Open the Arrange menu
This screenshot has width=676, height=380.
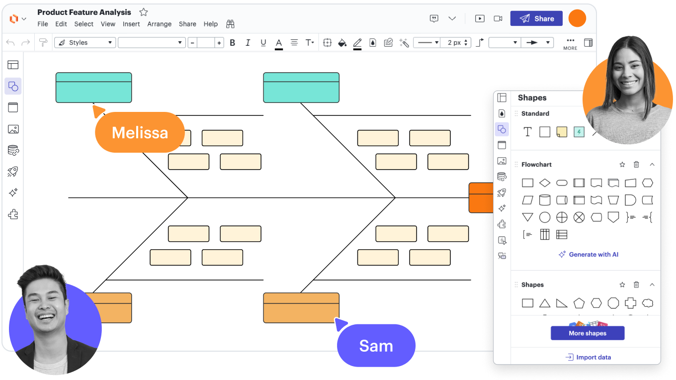pyautogui.click(x=159, y=24)
